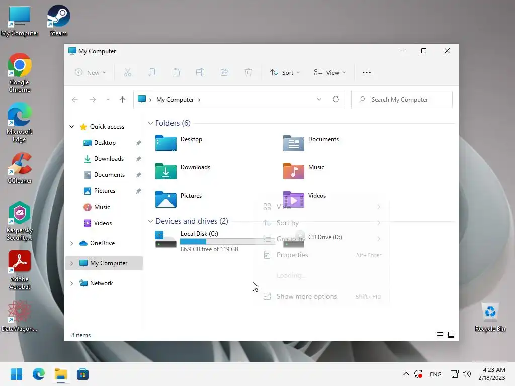Select DataWagon desktop shortcut
The width and height of the screenshot is (515, 386).
click(20, 316)
